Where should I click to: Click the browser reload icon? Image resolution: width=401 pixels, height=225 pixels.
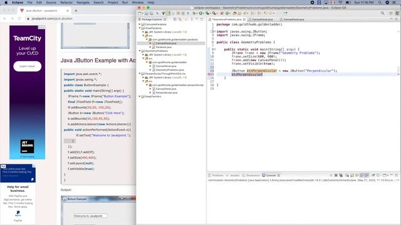[19, 18]
